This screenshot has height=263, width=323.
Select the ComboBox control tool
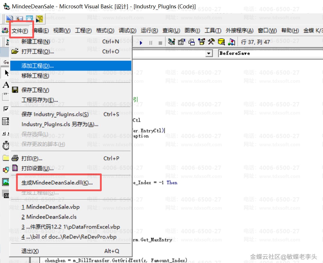coord(6,121)
